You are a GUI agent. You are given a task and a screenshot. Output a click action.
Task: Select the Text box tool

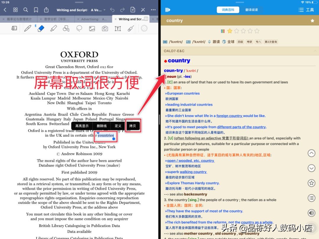point(117,28)
